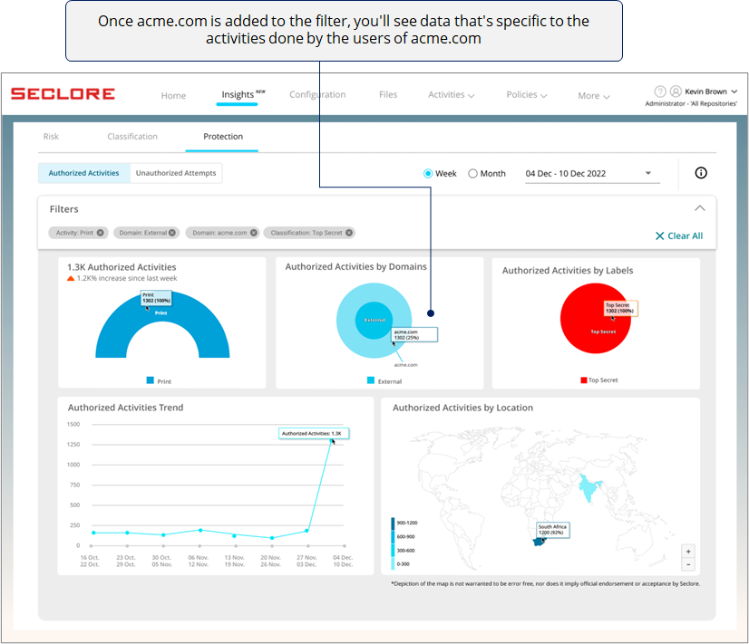The height and width of the screenshot is (644, 749).
Task: Click the 04 Dec trend data point
Action: pyautogui.click(x=331, y=441)
